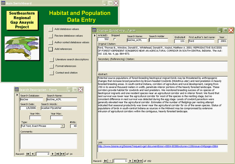Image resolution: width=235 pixels, height=164 pixels.
Task: Click into the Original Citation text box
Action: coord(162,51)
